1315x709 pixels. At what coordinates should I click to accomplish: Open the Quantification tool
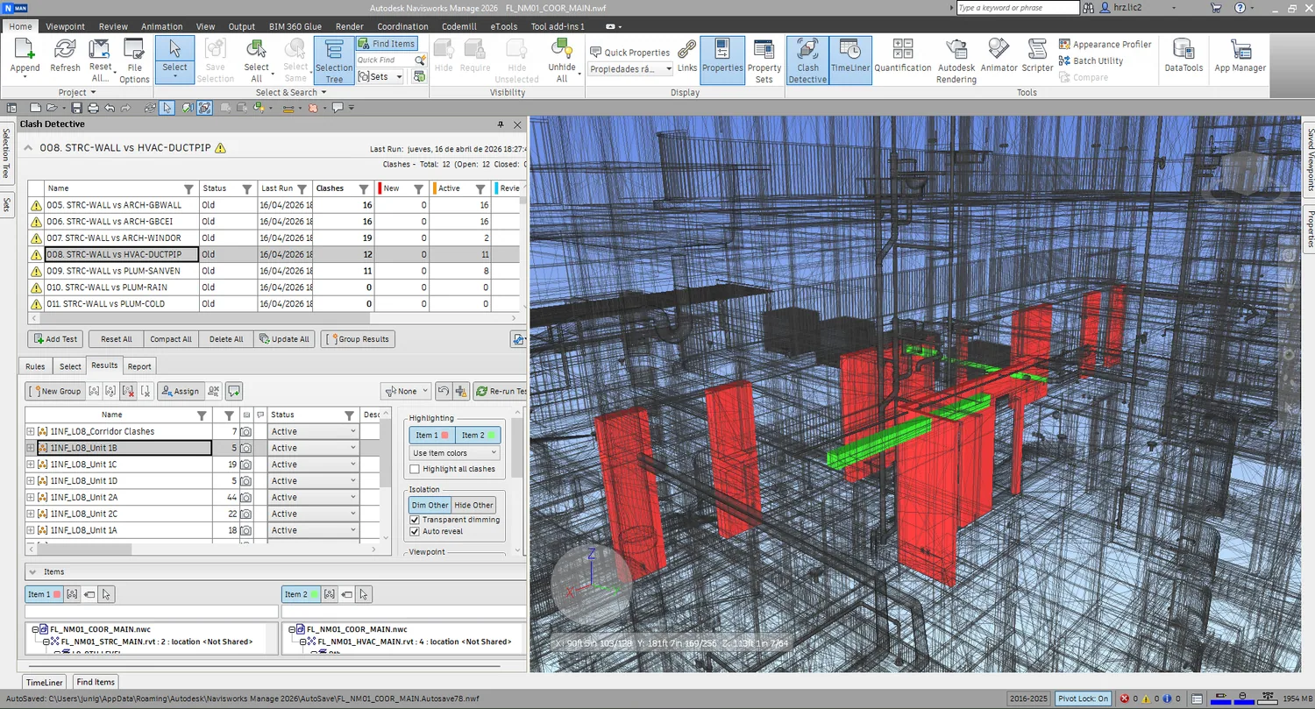click(x=902, y=56)
